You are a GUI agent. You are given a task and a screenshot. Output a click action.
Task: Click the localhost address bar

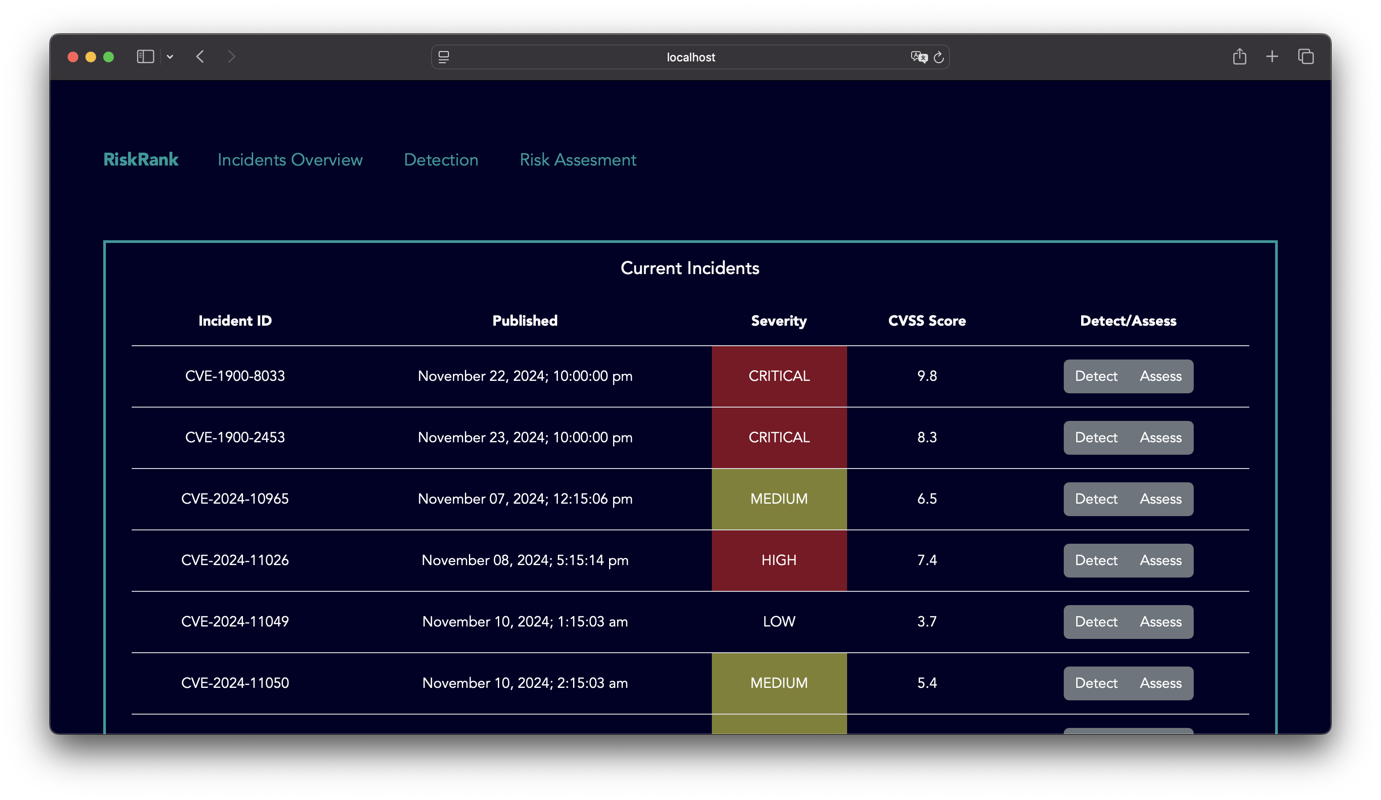pos(690,57)
